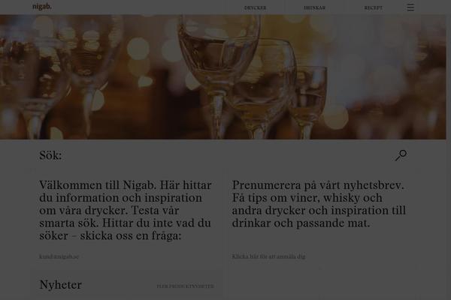
Task: Click 'skicka oss en fråga' text line
Action: pos(131,235)
